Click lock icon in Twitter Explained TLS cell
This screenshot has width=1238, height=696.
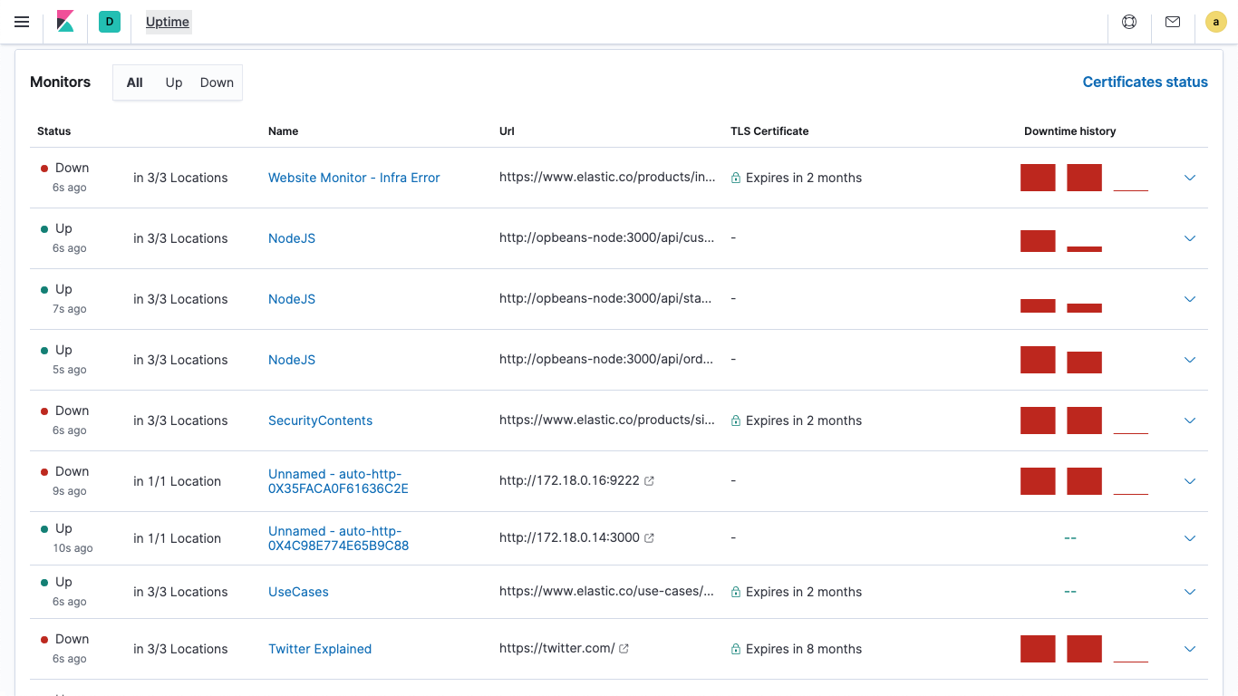tap(736, 649)
